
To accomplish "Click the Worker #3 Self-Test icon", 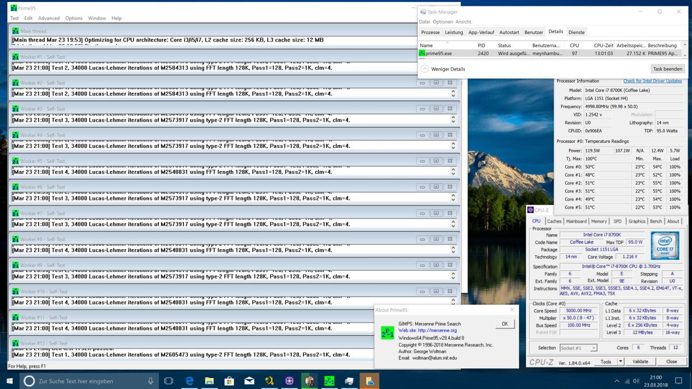I will tap(15, 109).
